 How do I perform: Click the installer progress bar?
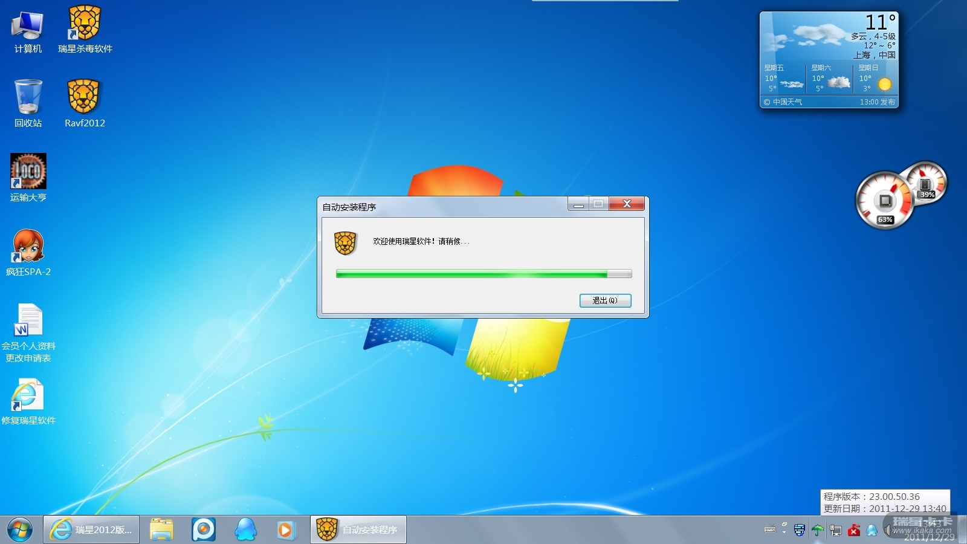483,274
